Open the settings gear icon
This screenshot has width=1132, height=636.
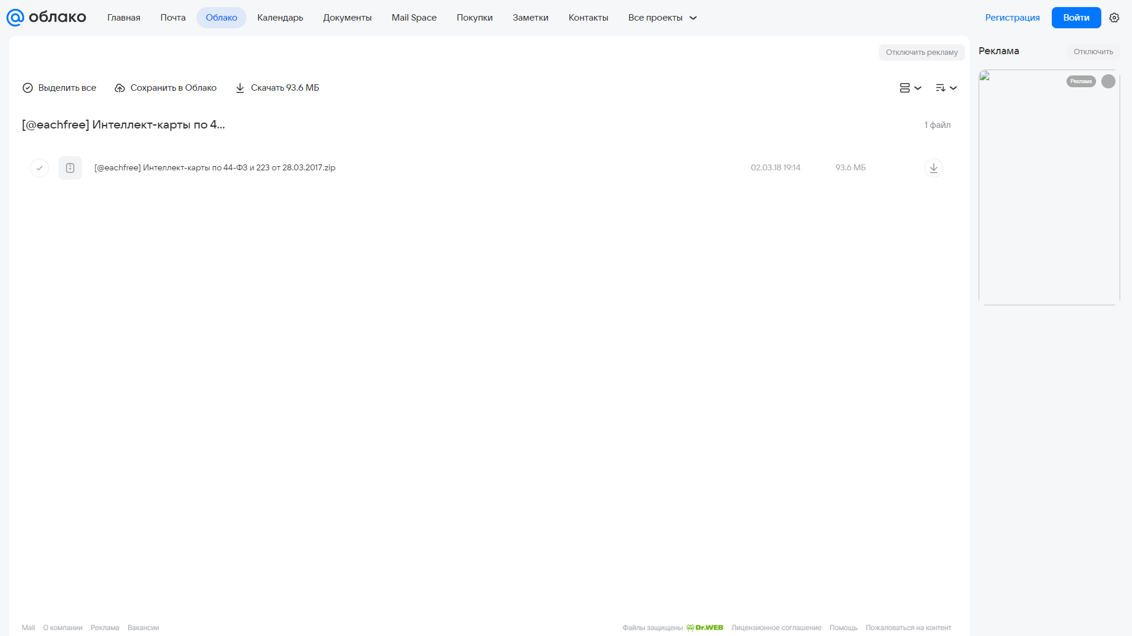tap(1114, 18)
